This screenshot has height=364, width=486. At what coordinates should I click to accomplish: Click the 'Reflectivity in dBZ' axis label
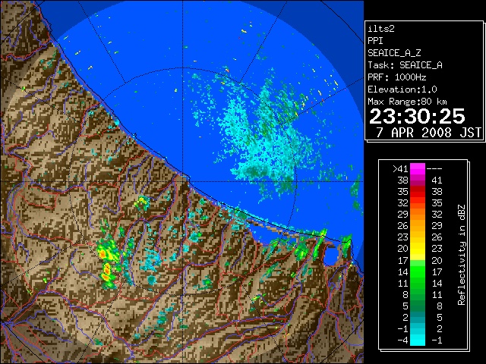tap(462, 255)
